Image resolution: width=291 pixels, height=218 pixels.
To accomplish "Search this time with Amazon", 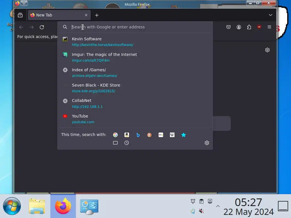I will (x=126, y=135).
